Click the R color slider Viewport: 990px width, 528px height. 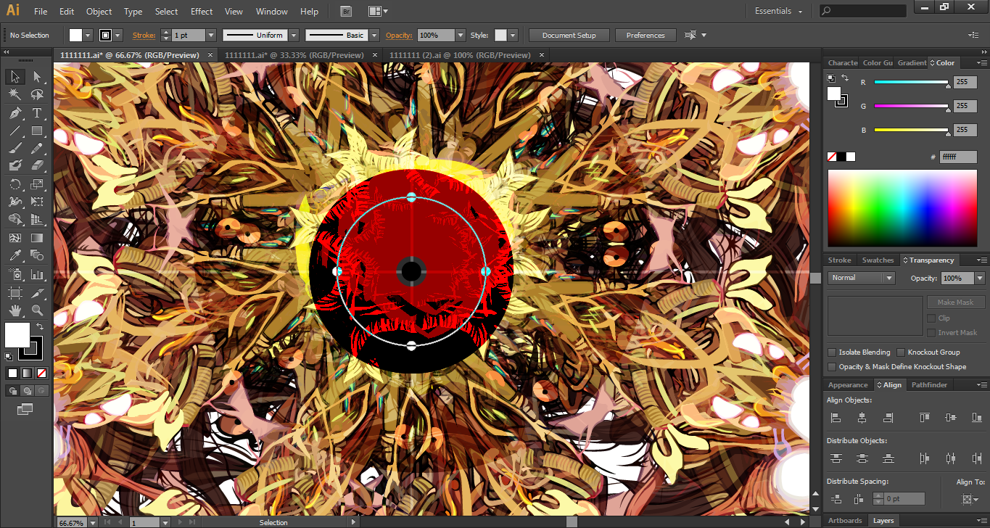tap(912, 83)
